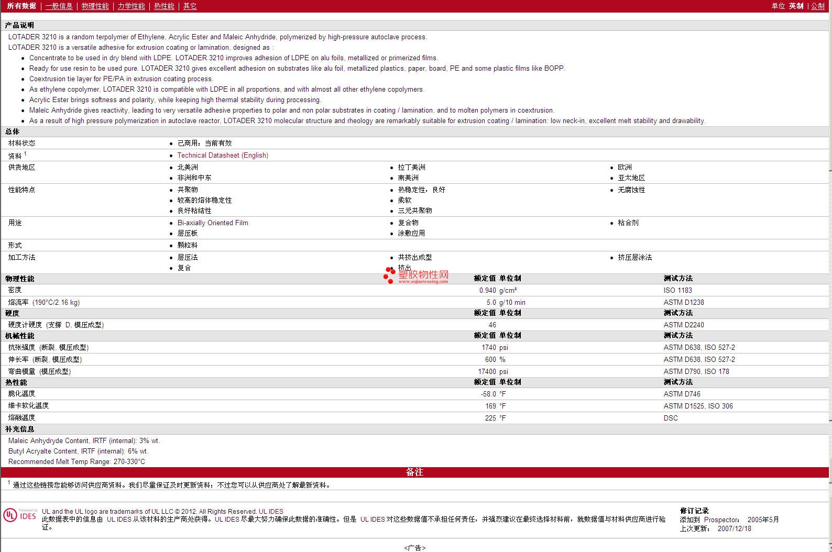832x552 pixels.
Task: Open the 力学性能 tab
Action: pyautogui.click(x=132, y=6)
